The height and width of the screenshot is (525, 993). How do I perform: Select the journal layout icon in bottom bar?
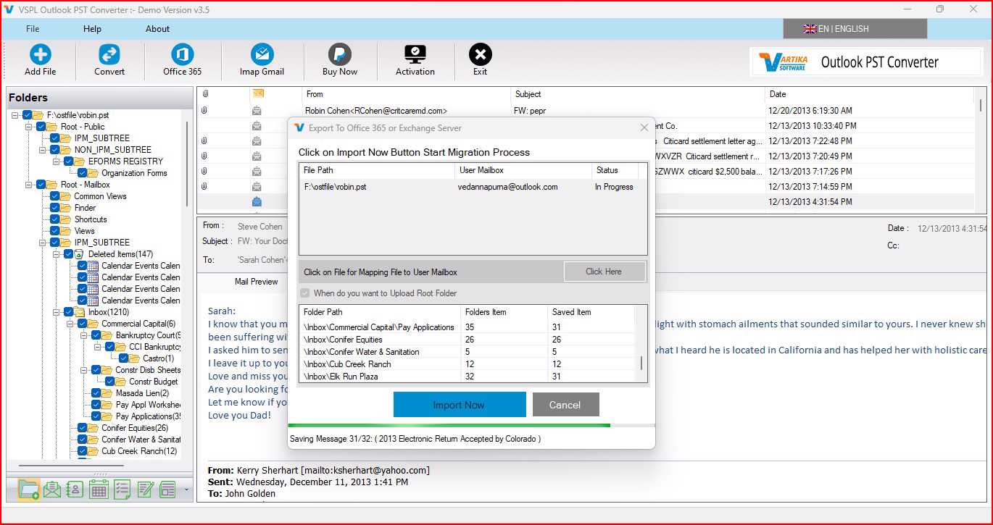[x=167, y=490]
